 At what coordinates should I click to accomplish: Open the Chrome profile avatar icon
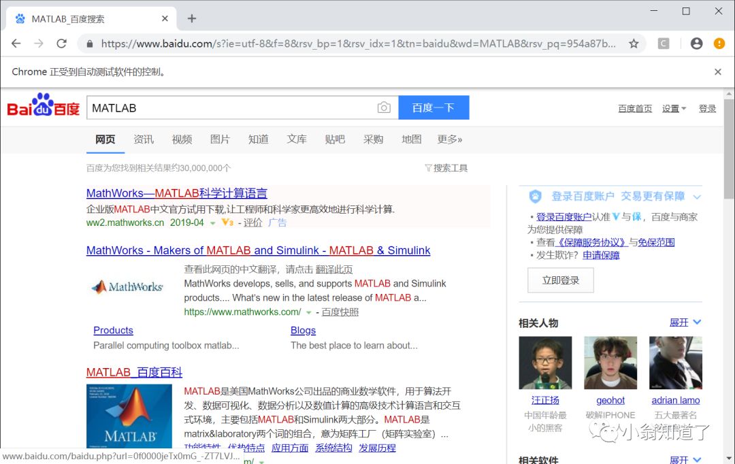click(697, 44)
